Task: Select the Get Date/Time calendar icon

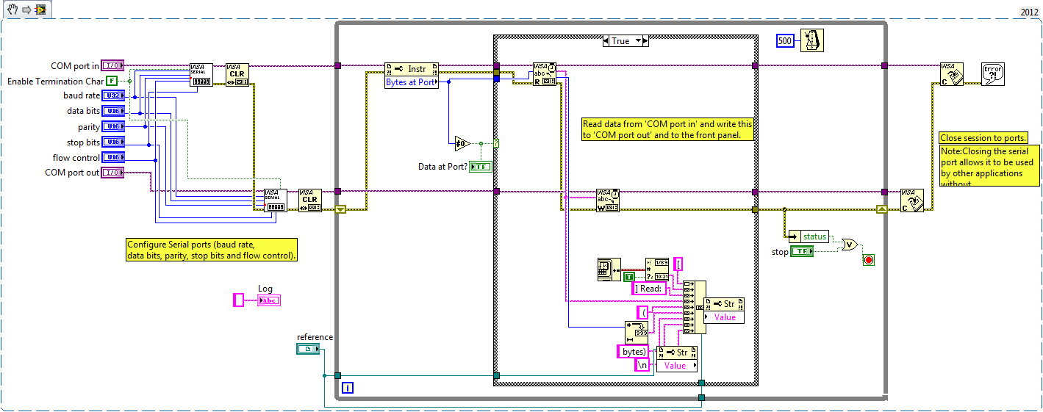Action: [609, 269]
